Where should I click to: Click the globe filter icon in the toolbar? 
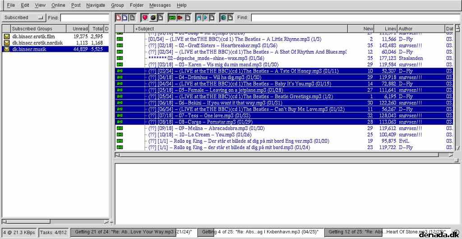point(224,18)
